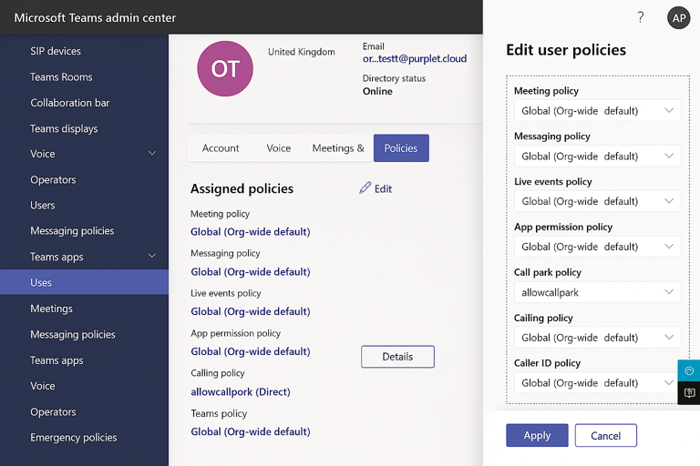
Task: Click the pencil icon beside Edit
Action: pyautogui.click(x=365, y=187)
